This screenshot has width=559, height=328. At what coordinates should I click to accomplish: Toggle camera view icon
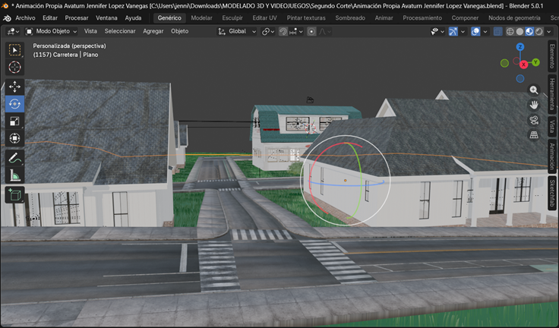534,120
